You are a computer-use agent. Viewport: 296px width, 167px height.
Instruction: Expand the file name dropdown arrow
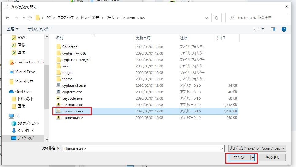pos(222,149)
